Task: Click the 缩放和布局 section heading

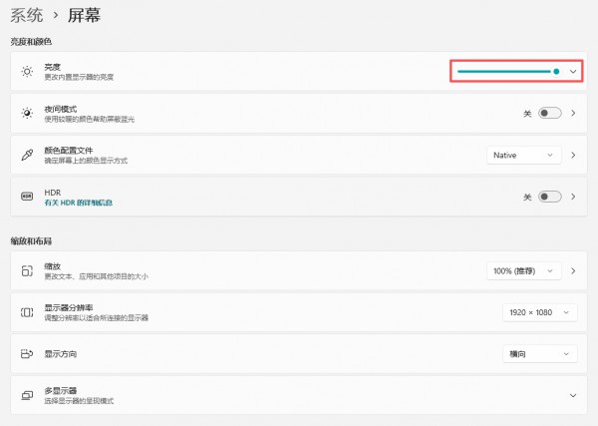Action: (x=31, y=241)
